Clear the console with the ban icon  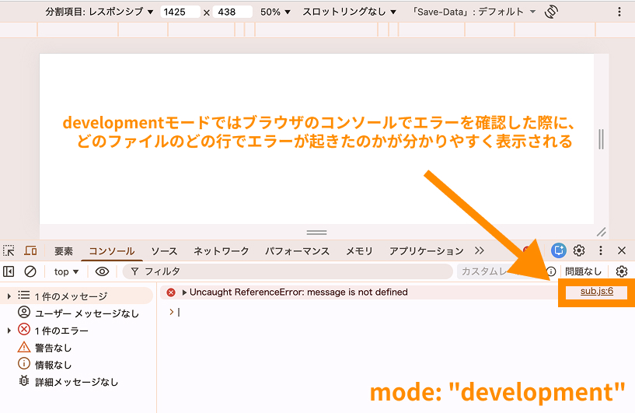30,271
